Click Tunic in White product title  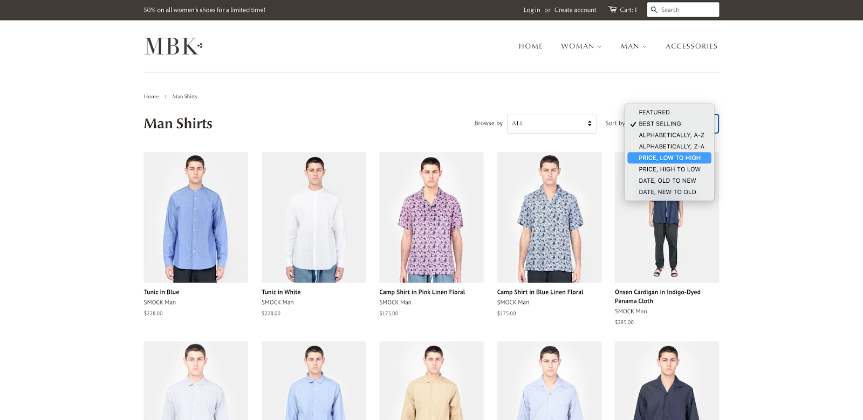click(x=281, y=292)
